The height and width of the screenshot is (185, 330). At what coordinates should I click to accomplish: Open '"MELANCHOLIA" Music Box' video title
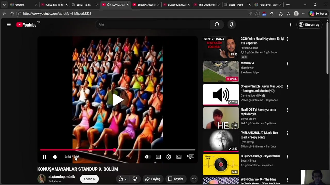click(x=259, y=135)
